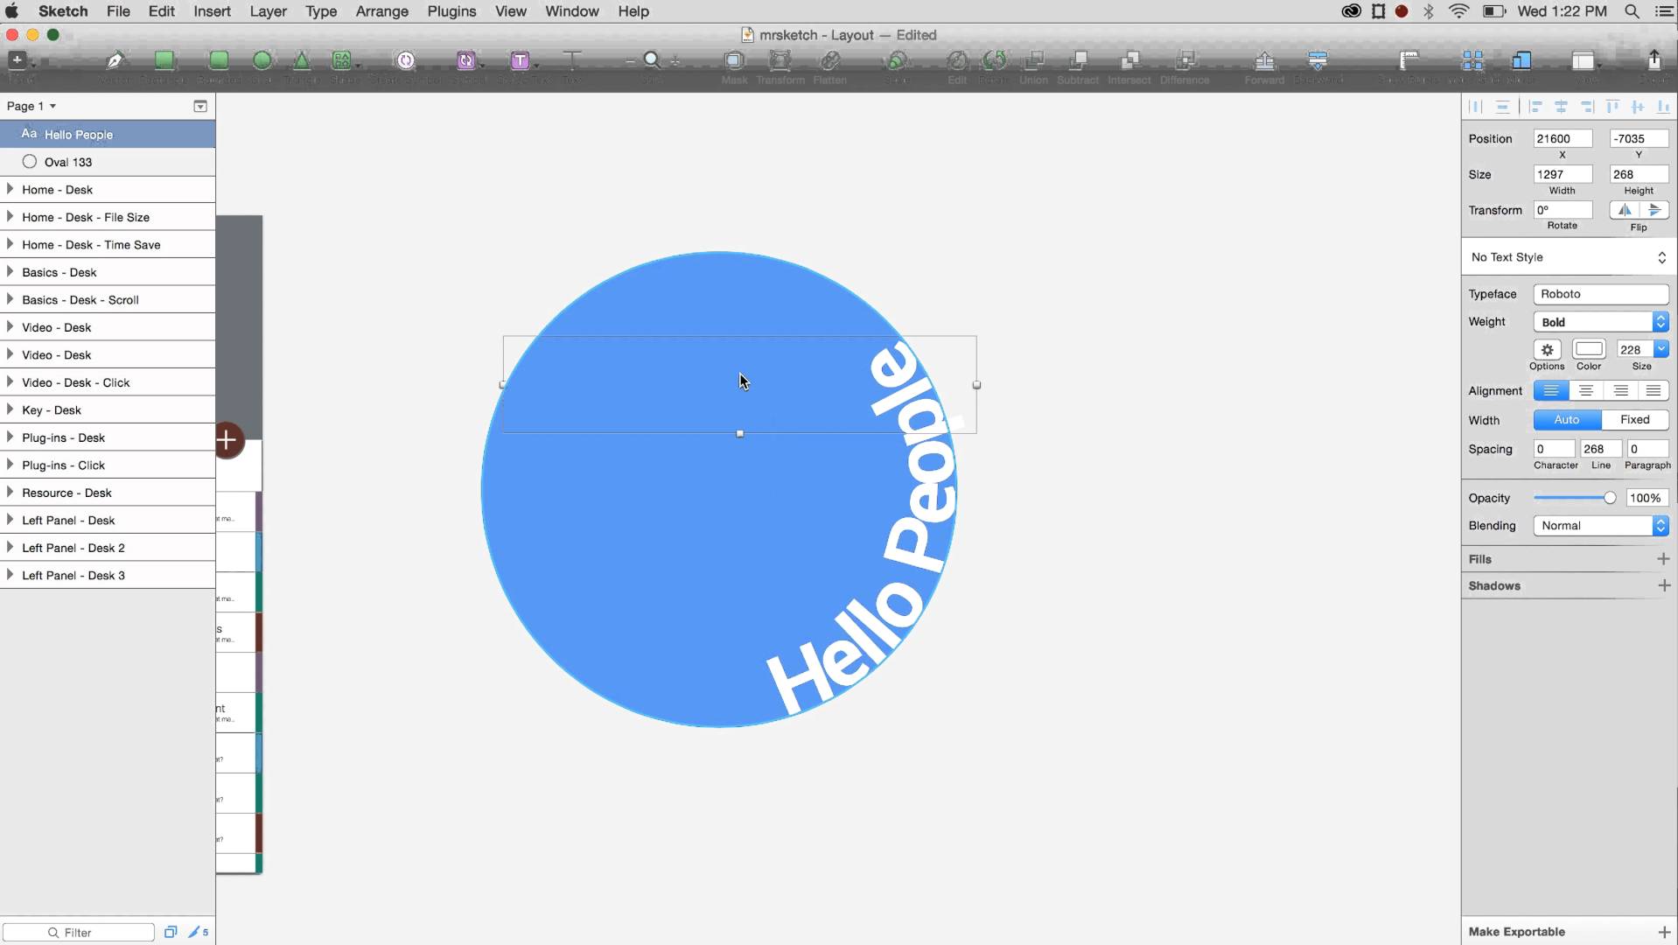Open the Plugins menu
The width and height of the screenshot is (1678, 945).
point(451,11)
